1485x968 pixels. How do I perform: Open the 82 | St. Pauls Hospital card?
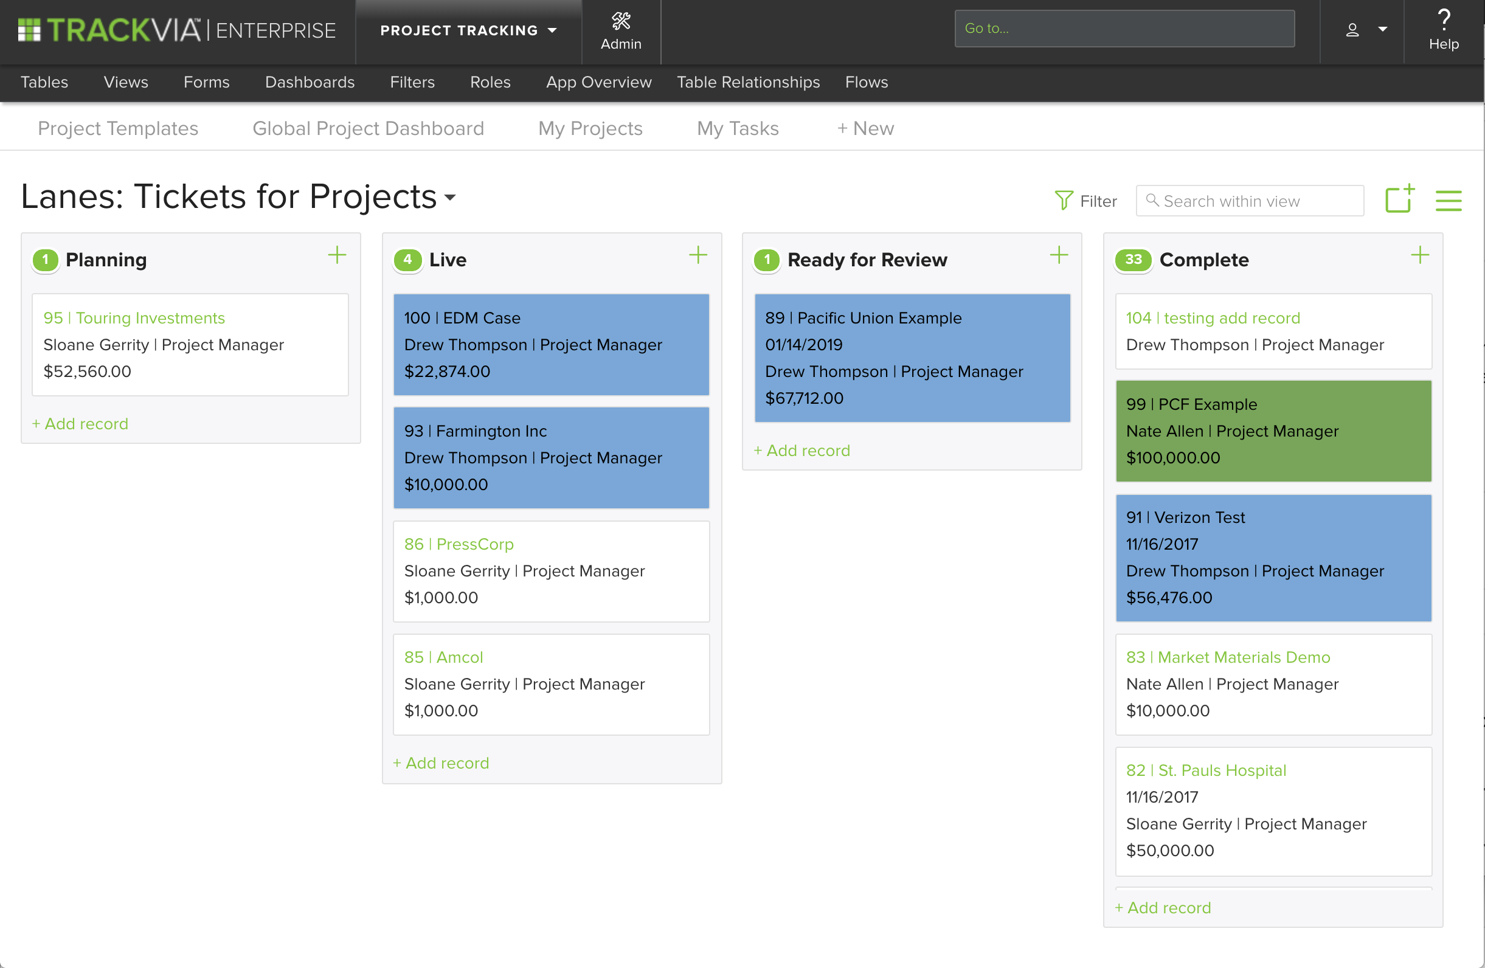[x=1273, y=811]
